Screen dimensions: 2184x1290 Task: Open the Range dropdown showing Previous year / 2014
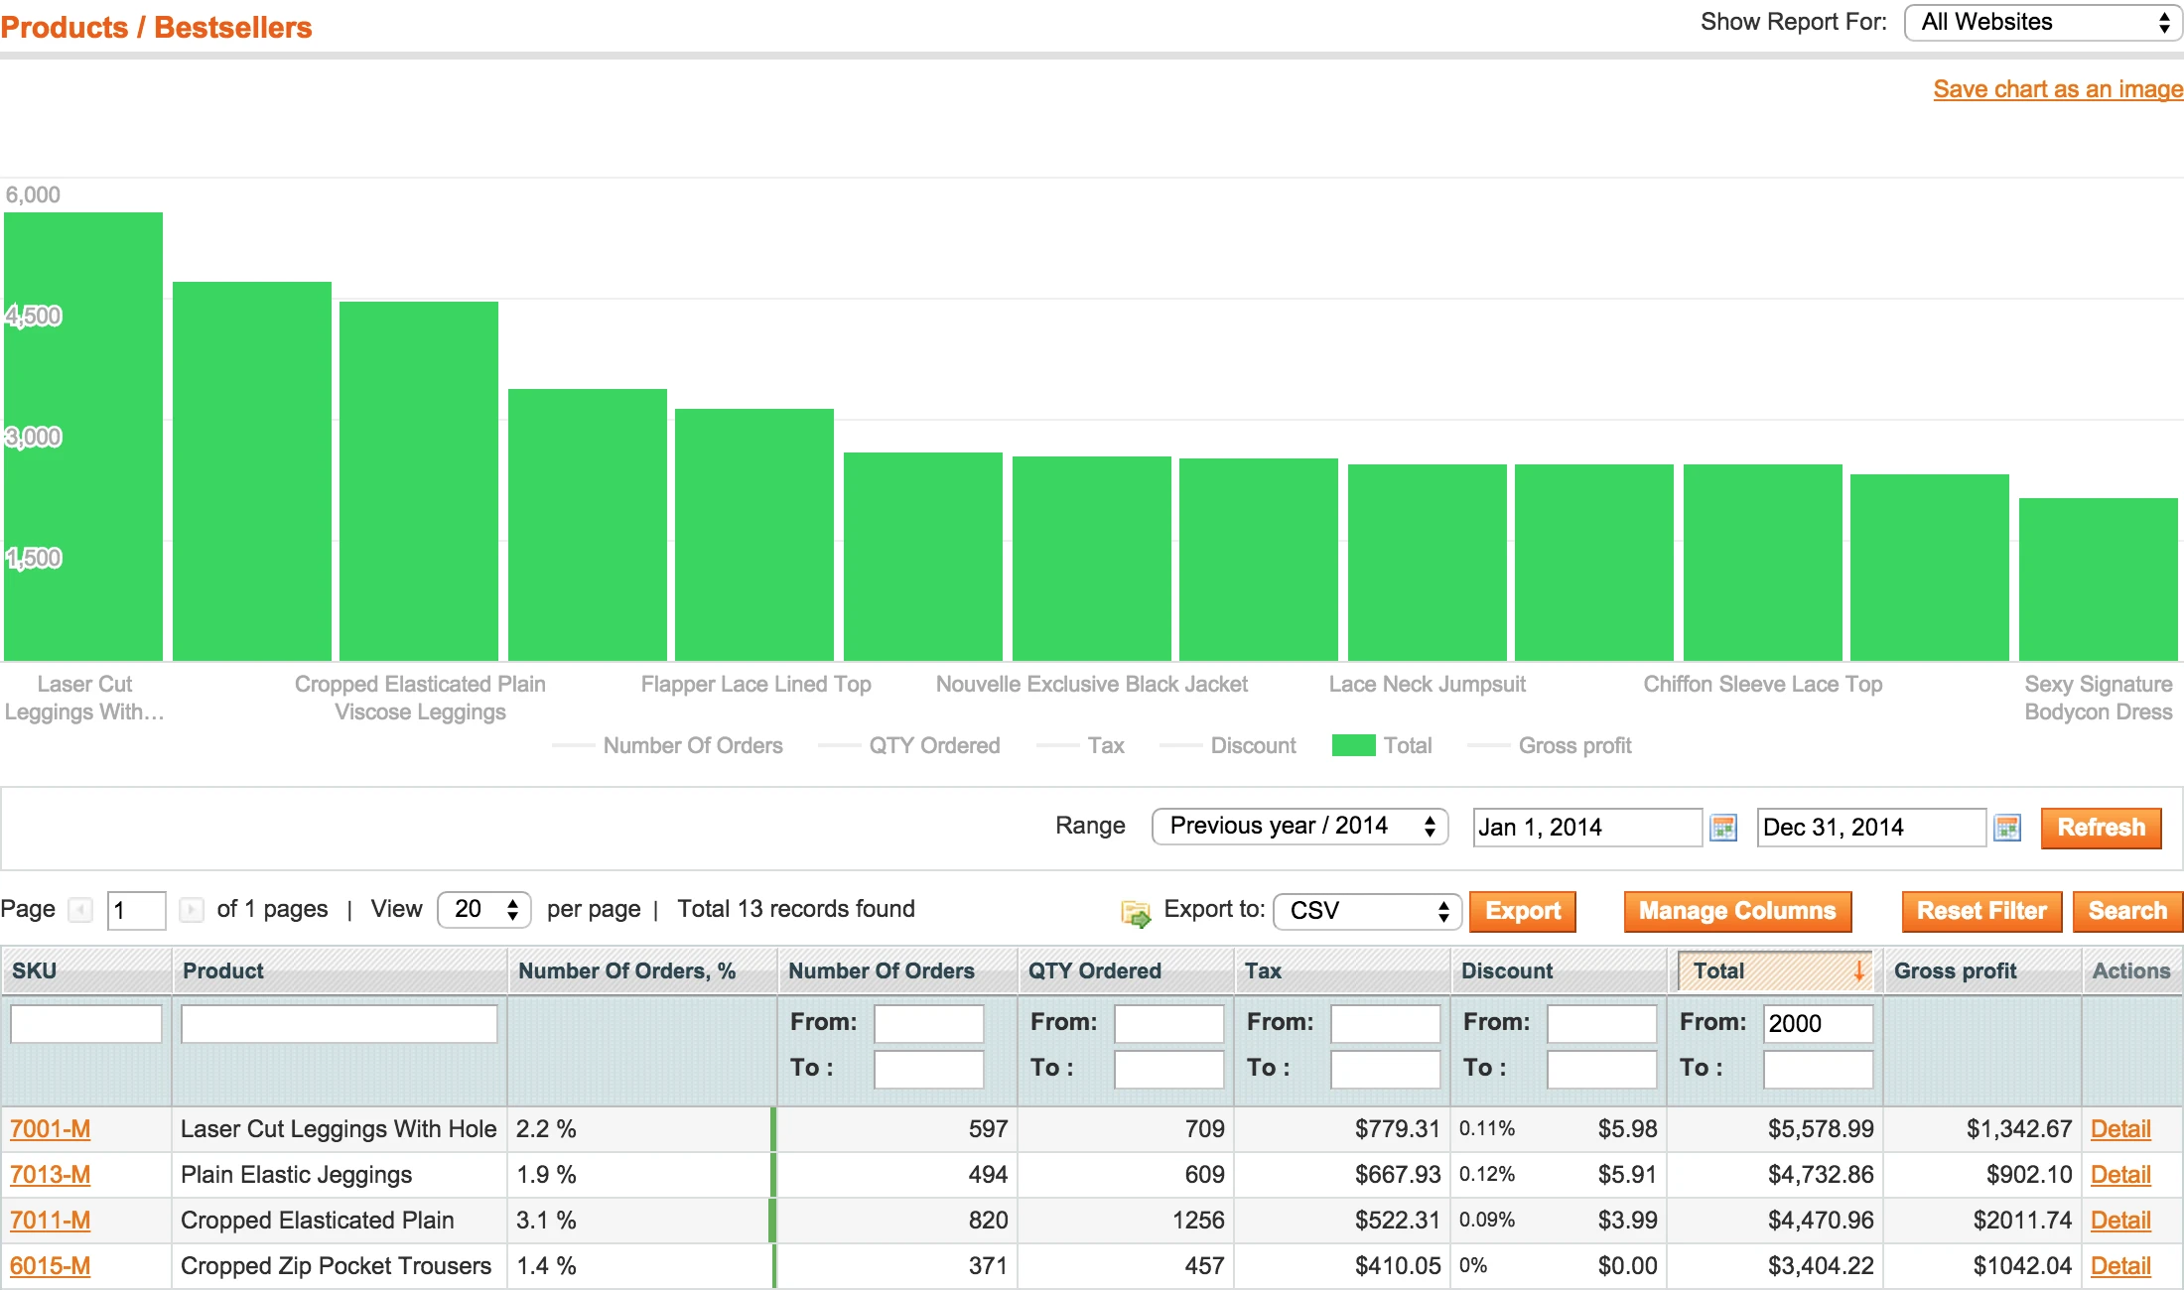tap(1298, 826)
